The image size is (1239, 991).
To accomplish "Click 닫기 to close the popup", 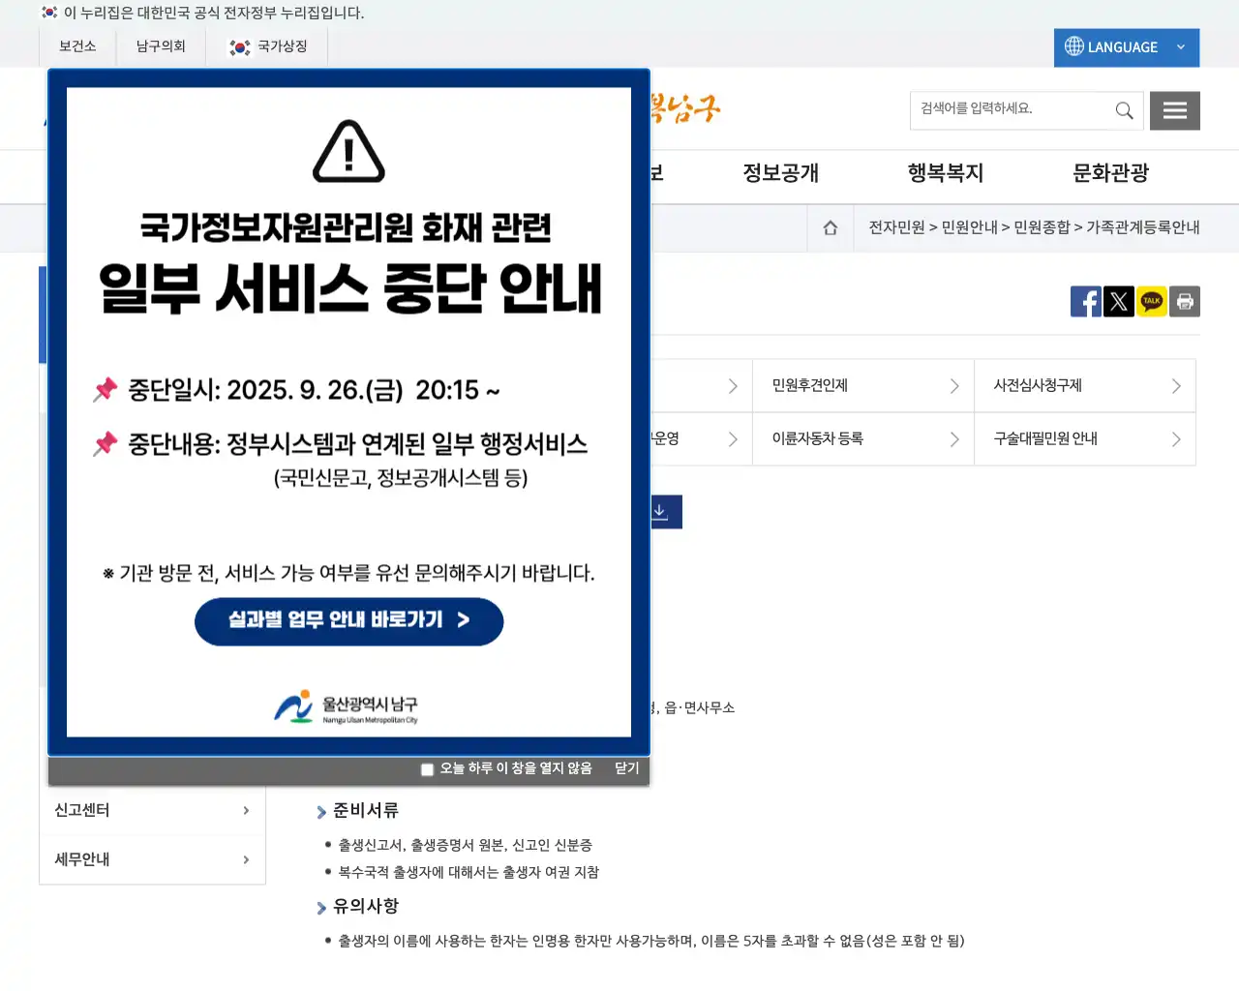I will pos(627,768).
